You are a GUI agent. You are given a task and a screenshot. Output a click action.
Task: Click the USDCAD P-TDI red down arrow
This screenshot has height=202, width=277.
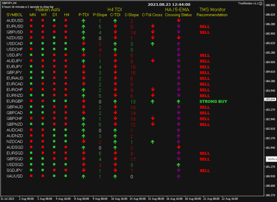84,44
